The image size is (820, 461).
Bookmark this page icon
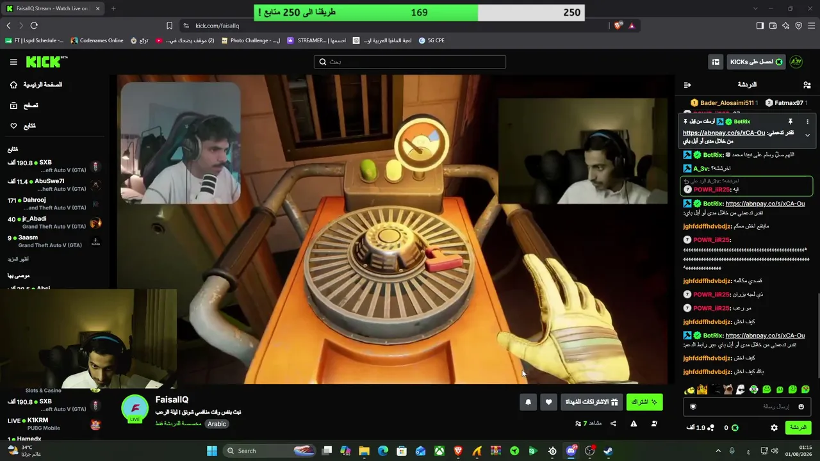(x=169, y=26)
